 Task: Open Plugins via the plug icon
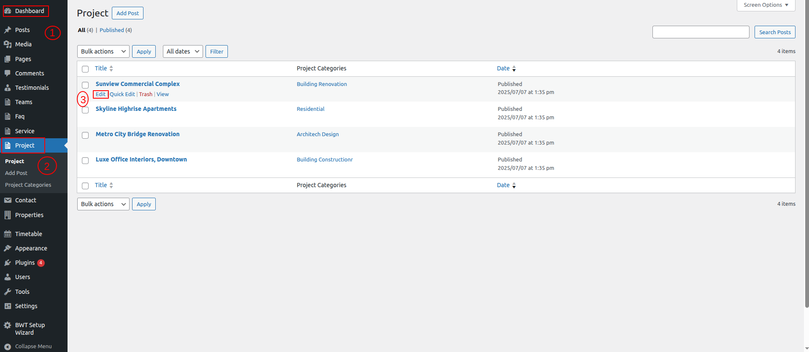click(x=8, y=263)
